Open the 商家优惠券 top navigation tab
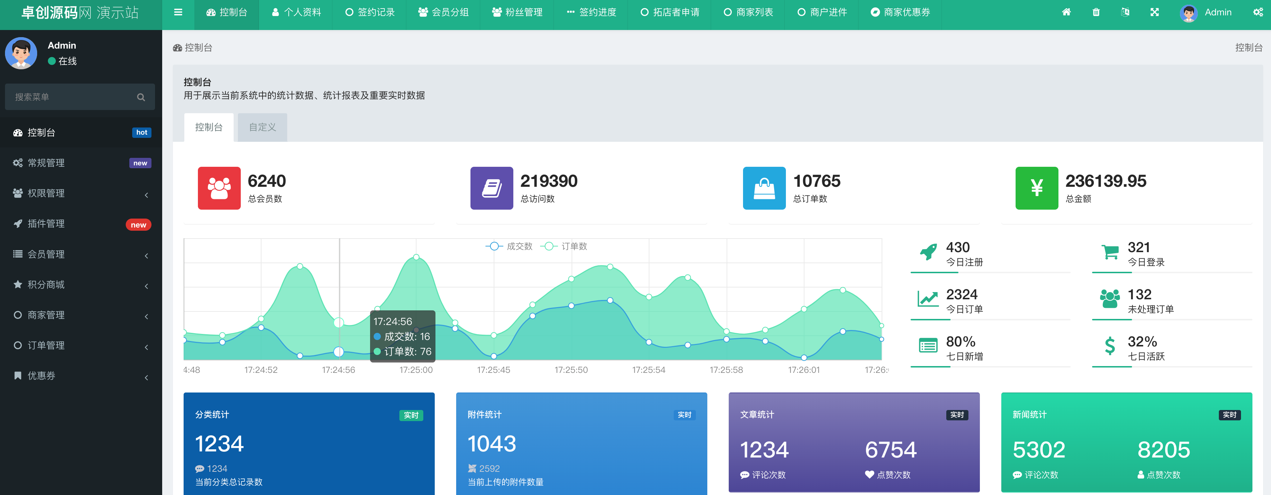 900,12
